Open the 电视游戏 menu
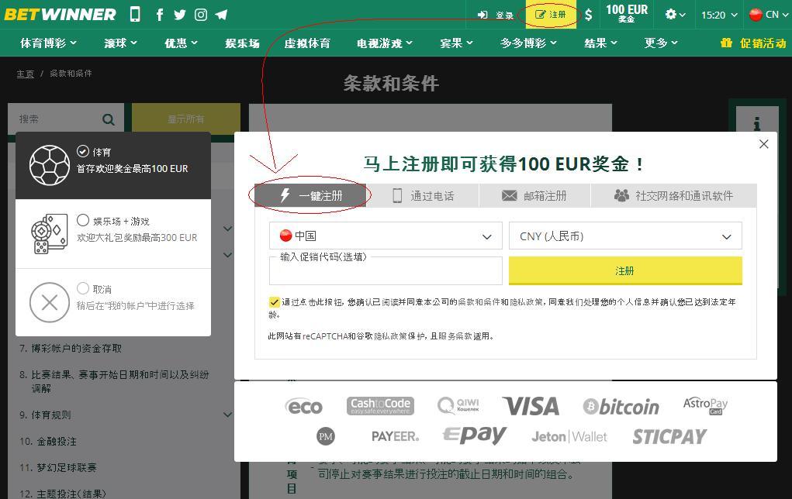Screen dimensions: 792x499 (x=385, y=43)
